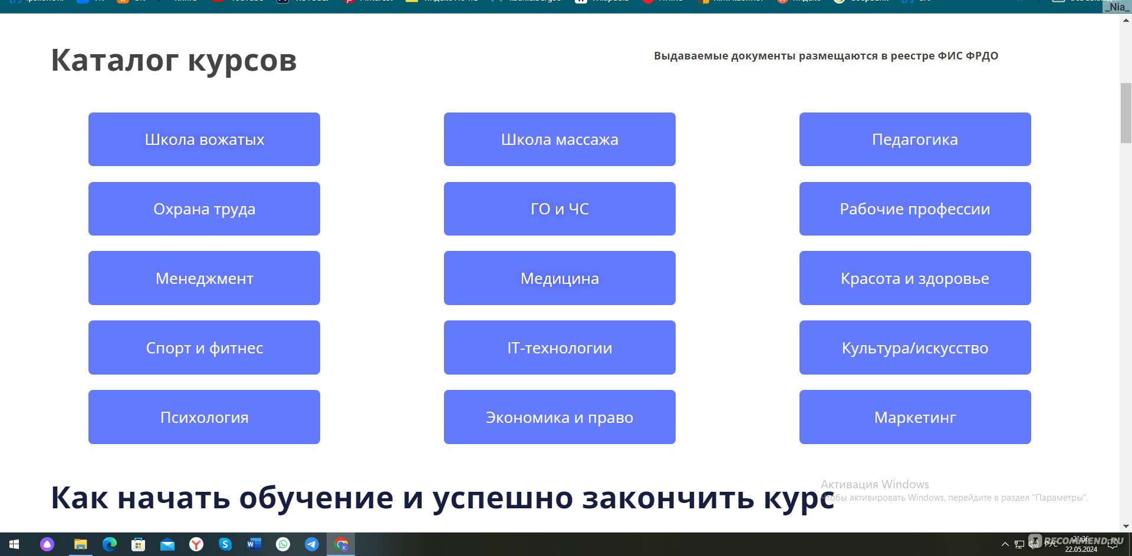Open File Explorer from the taskbar

click(80, 544)
